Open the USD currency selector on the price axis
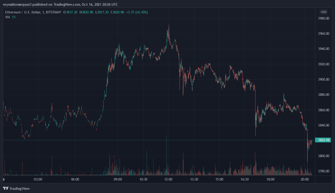The width and height of the screenshot is (335, 193). 324,12
